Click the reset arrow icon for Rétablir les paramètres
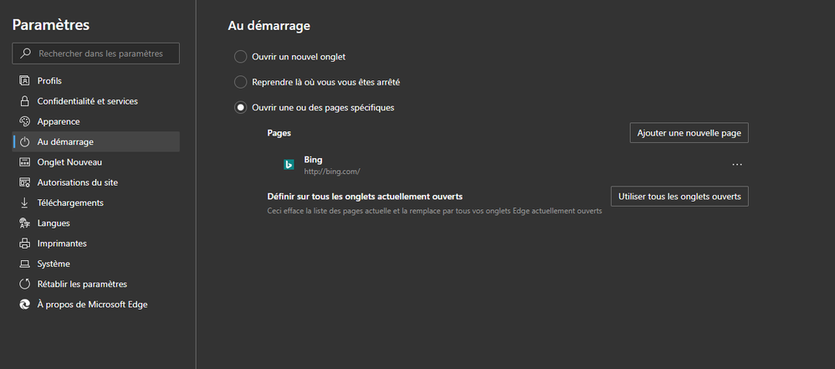 pyautogui.click(x=24, y=284)
